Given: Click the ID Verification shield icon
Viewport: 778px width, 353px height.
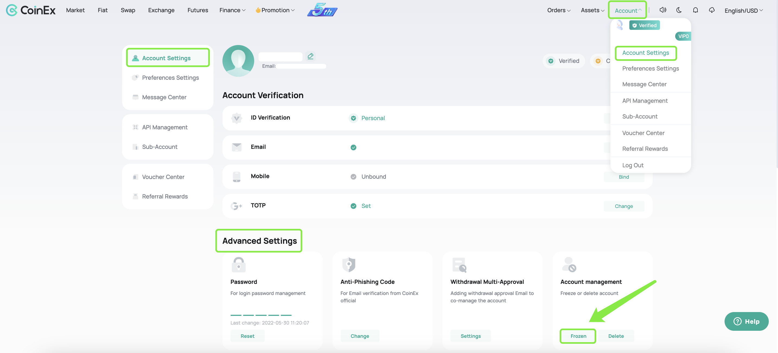Looking at the screenshot, I should [x=237, y=118].
